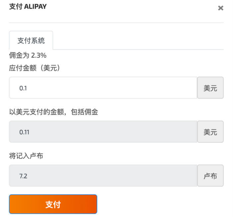This screenshot has height=217, width=233.
Task: Click the 将记入卢布 field label
Action: [x=26, y=156]
